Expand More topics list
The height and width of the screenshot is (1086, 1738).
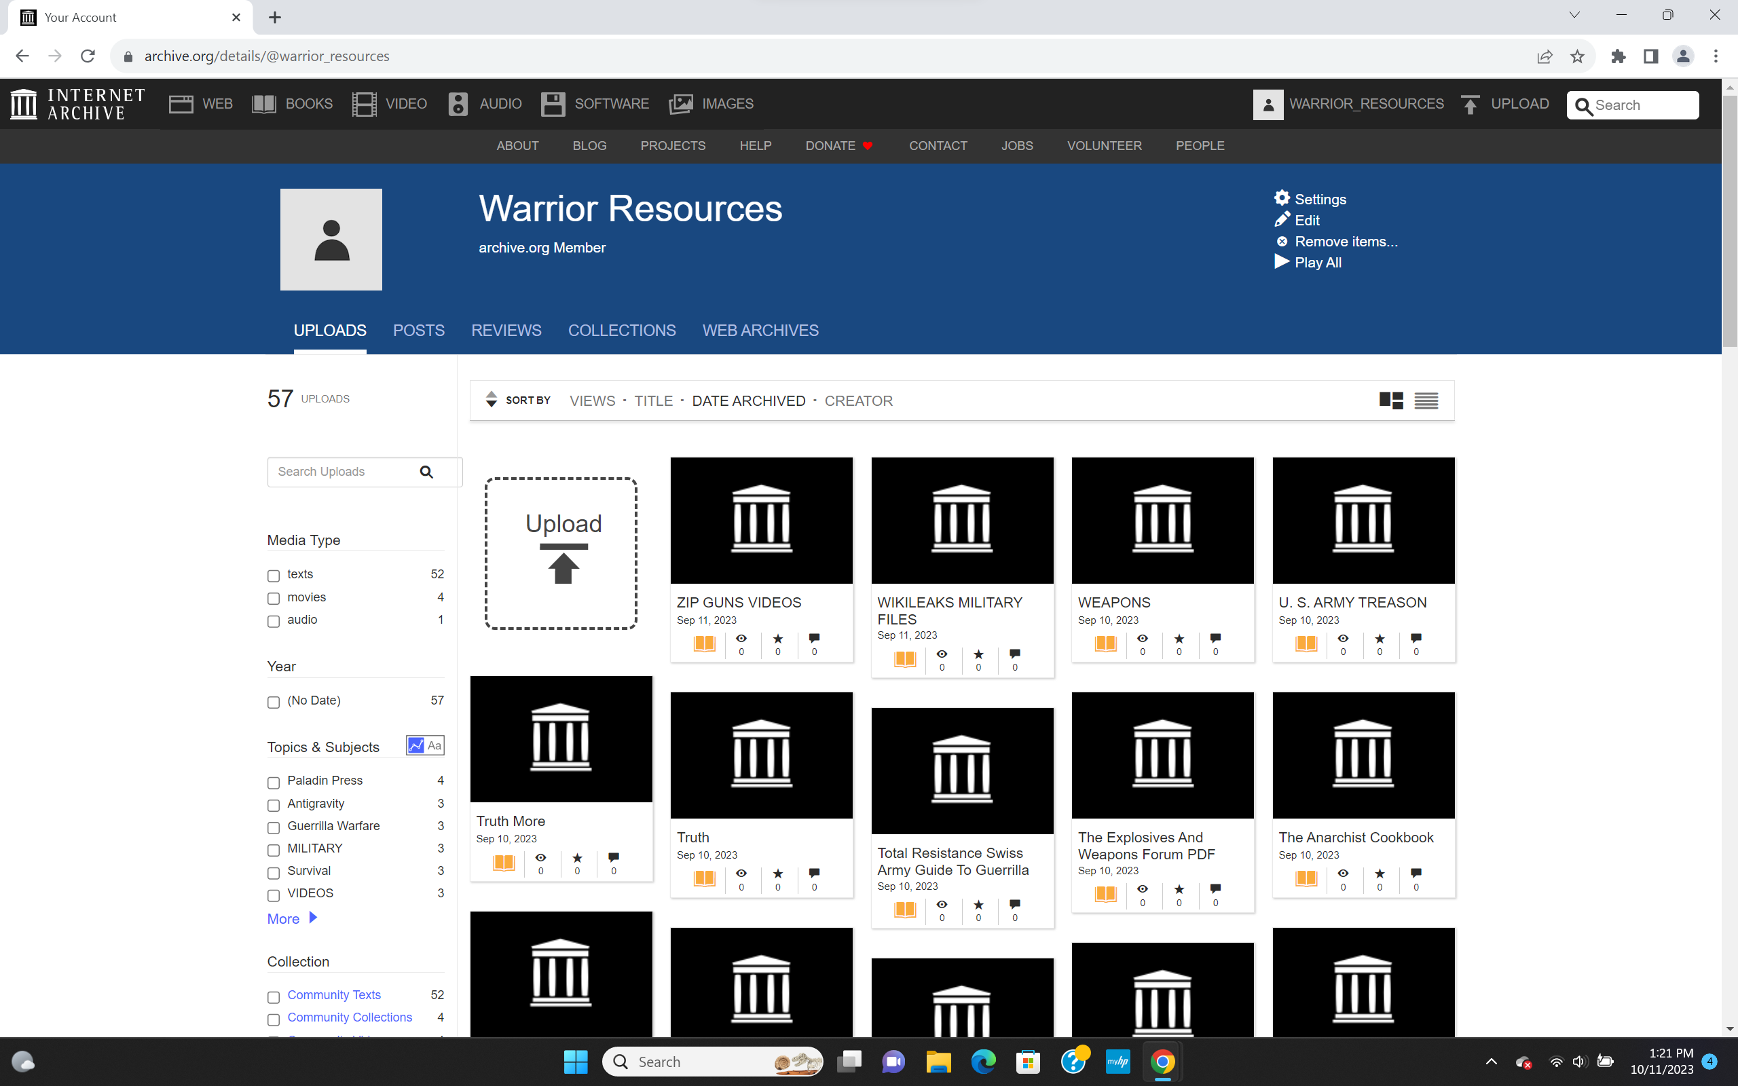(x=291, y=918)
